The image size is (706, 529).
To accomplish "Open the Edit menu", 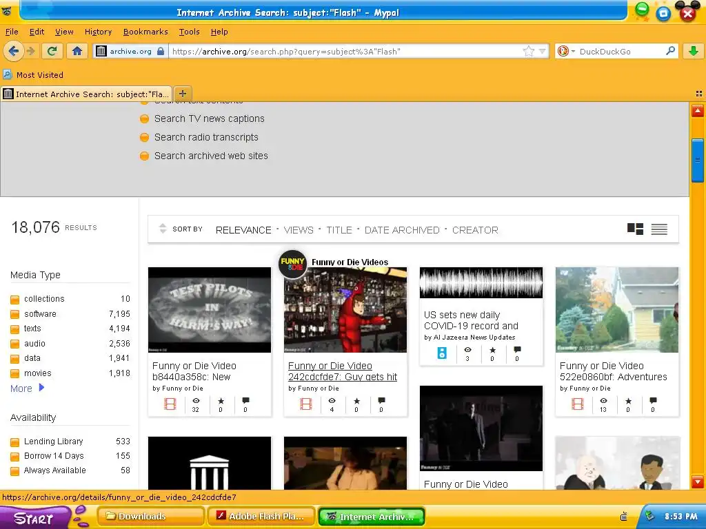I will click(37, 32).
